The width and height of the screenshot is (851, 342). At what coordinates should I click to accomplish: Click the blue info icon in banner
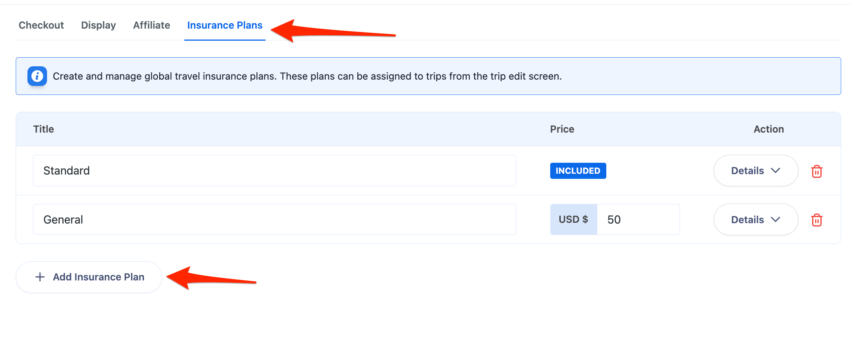click(x=37, y=76)
